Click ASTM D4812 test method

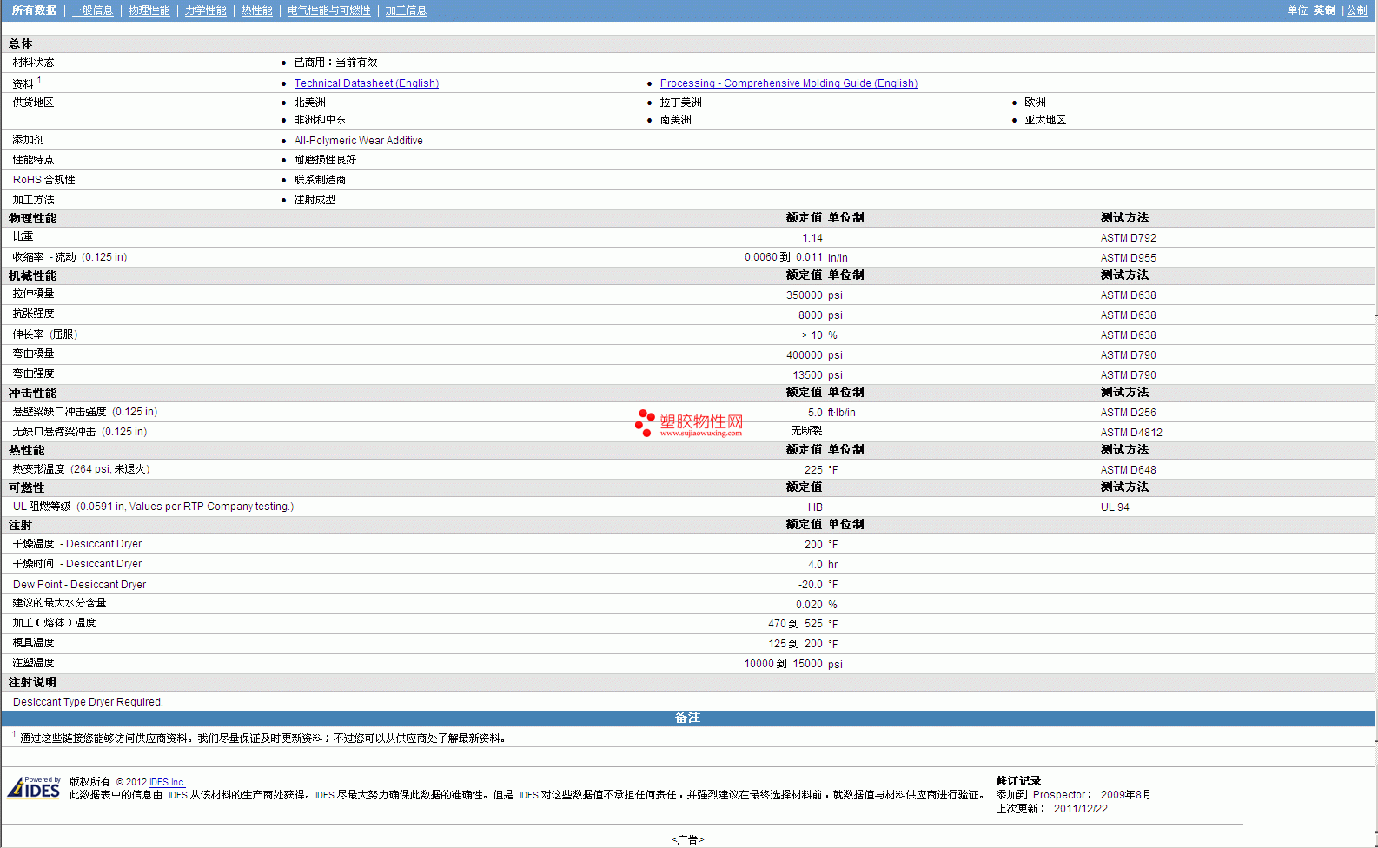pyautogui.click(x=1130, y=433)
